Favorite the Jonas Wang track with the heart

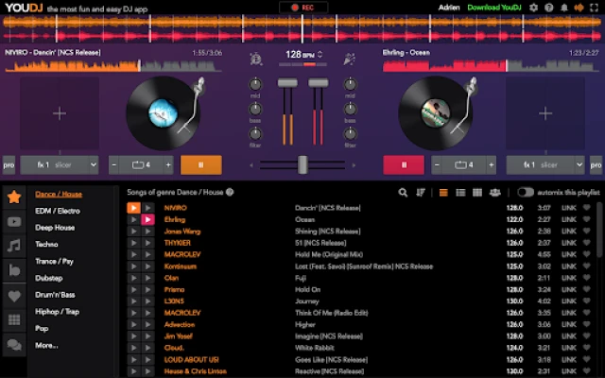point(587,231)
